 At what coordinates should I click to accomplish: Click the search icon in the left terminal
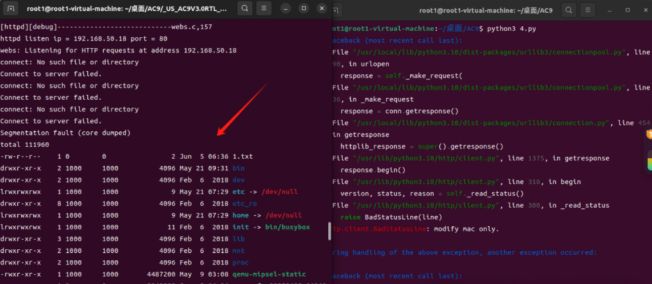(x=244, y=9)
